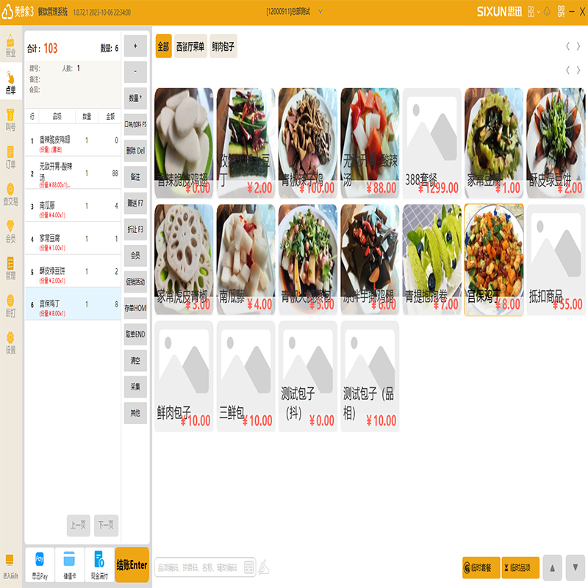Click the 促销活动 promotion button
The width and height of the screenshot is (588, 588).
point(135,282)
